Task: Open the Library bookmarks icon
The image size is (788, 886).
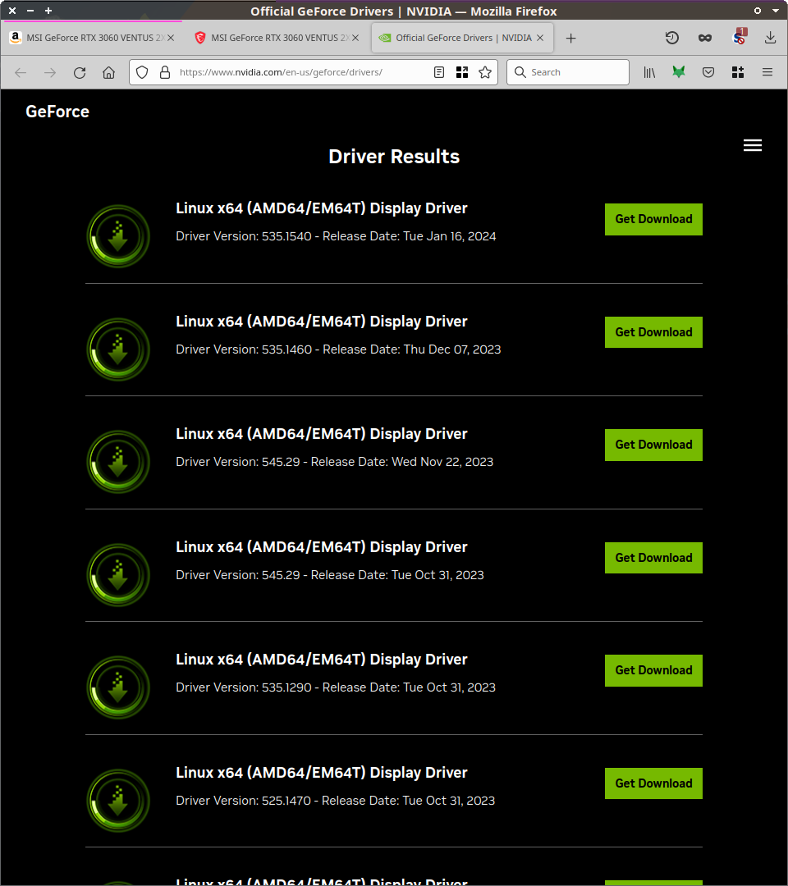Action: click(649, 72)
